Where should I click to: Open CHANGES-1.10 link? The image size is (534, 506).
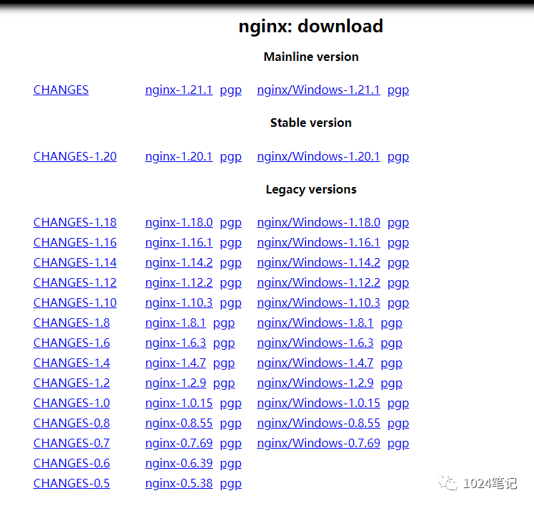click(x=75, y=302)
